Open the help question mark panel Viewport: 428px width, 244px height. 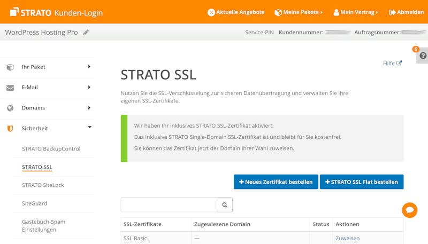pos(423,56)
